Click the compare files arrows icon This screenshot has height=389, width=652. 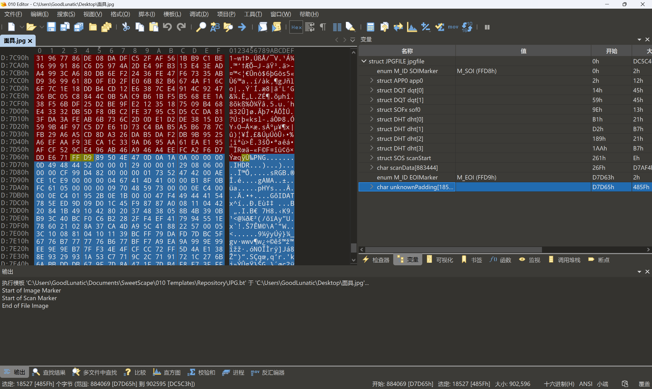pos(398,27)
